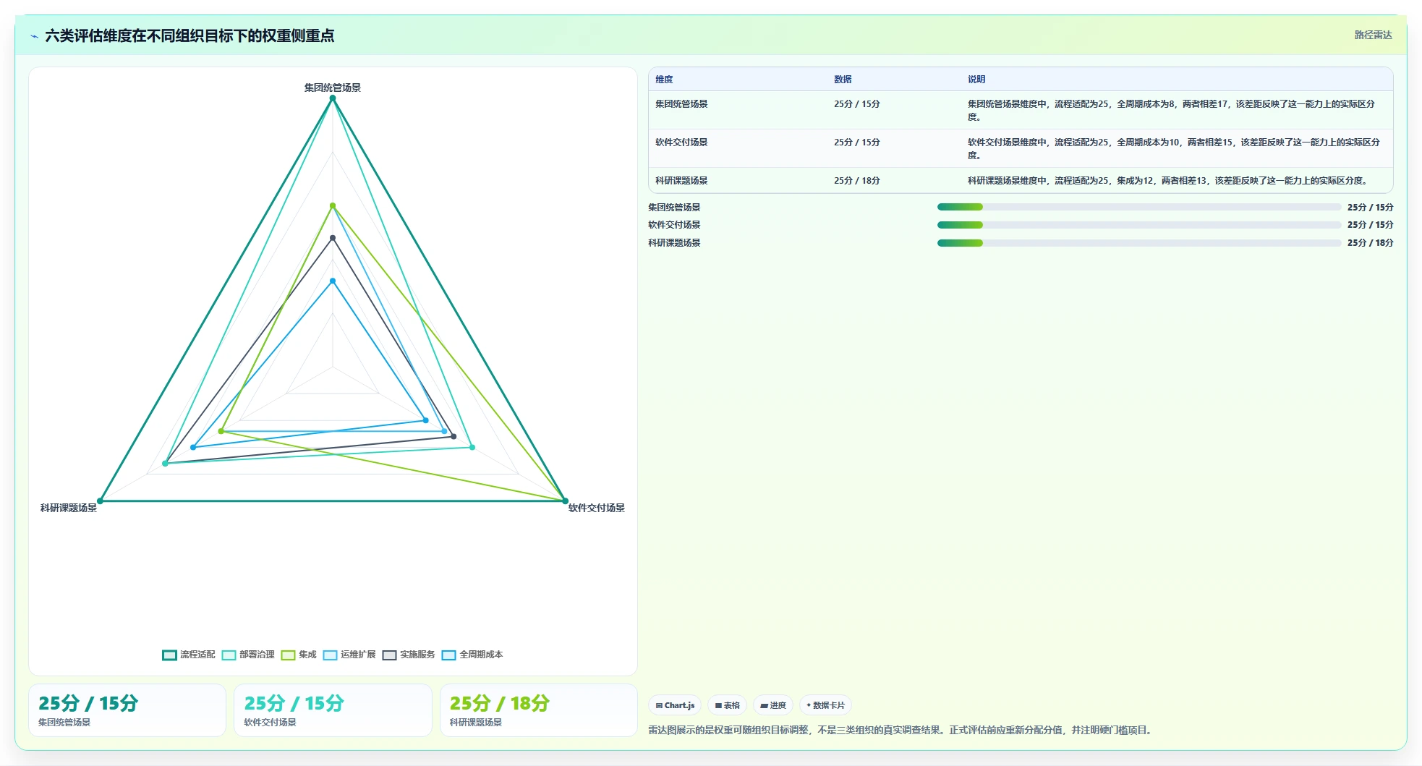Click the 软件交付场景 progress bar

[1139, 225]
